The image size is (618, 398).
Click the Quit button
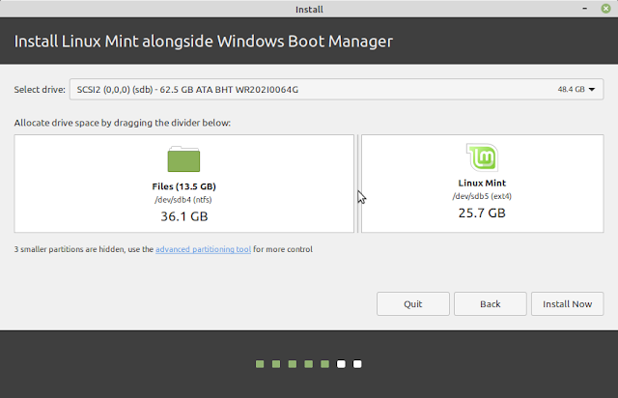tap(413, 303)
